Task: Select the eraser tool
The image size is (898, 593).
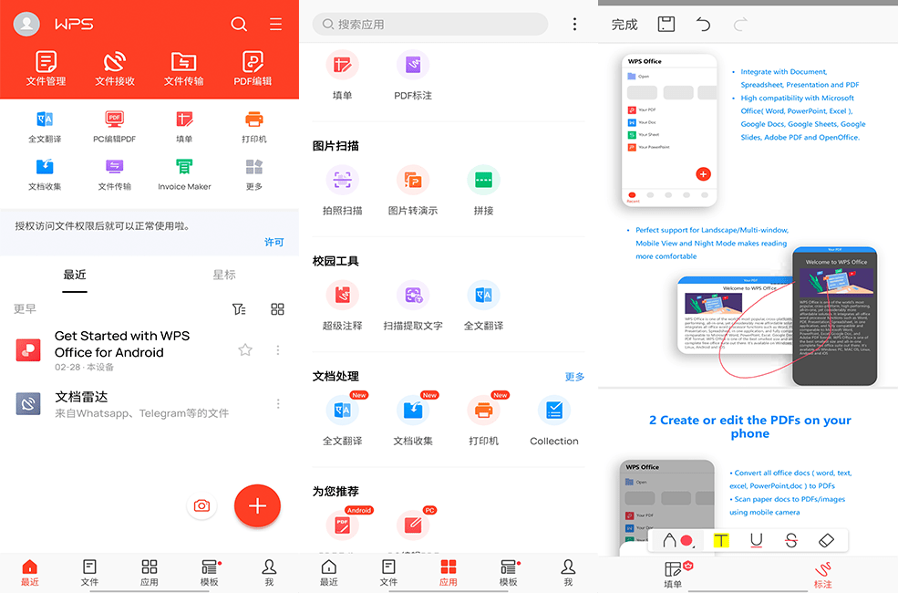Action: [x=826, y=540]
